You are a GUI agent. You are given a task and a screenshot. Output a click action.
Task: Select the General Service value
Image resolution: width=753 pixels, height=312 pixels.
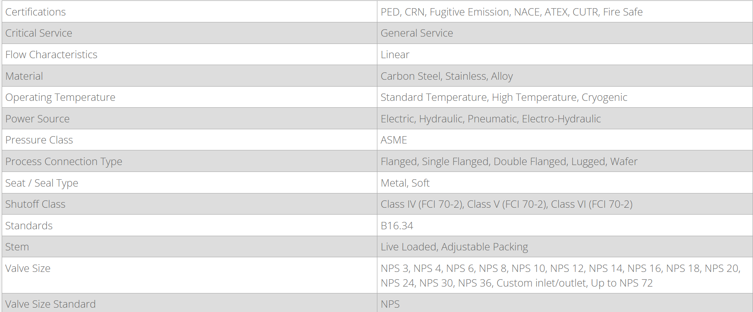click(x=417, y=33)
